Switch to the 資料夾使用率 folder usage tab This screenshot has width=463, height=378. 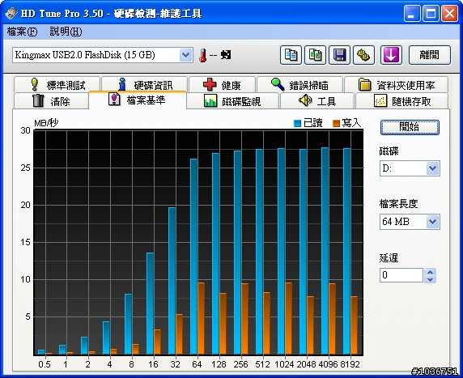pos(397,85)
